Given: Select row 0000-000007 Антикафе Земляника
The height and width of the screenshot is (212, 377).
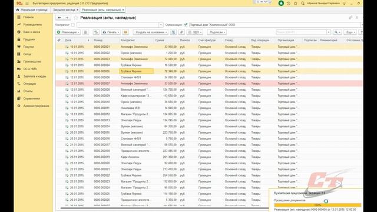Looking at the screenshot, I should pyautogui.click(x=209, y=84).
